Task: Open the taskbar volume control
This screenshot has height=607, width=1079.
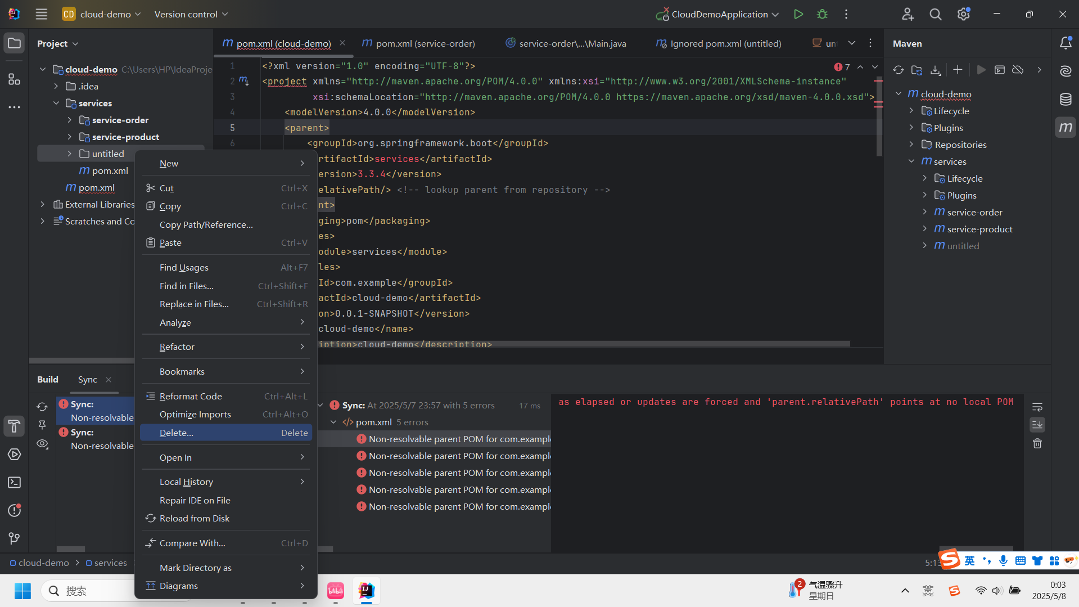Action: 997,591
